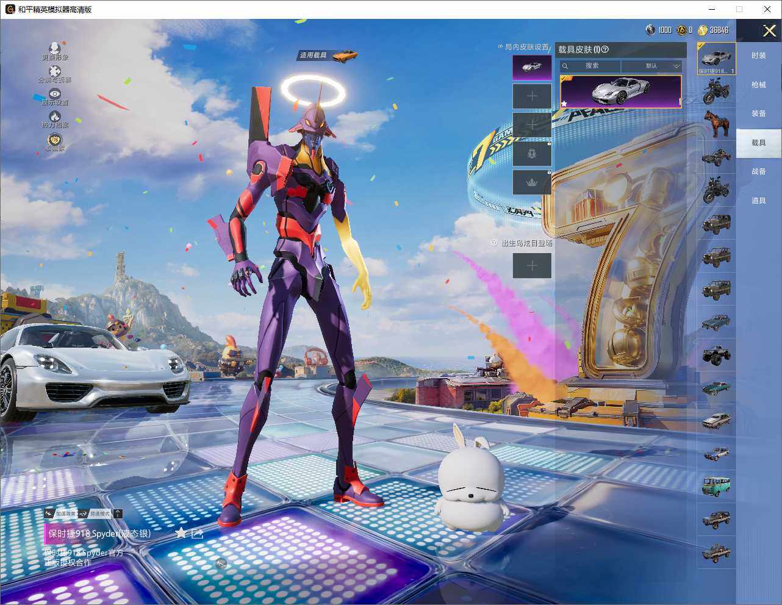This screenshot has height=605, width=782.
Task: Open help icon beside 出生岛炫目登场
Action: [x=494, y=243]
